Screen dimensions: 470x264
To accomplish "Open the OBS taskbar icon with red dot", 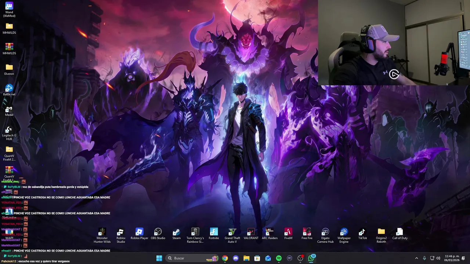I will pos(300,258).
